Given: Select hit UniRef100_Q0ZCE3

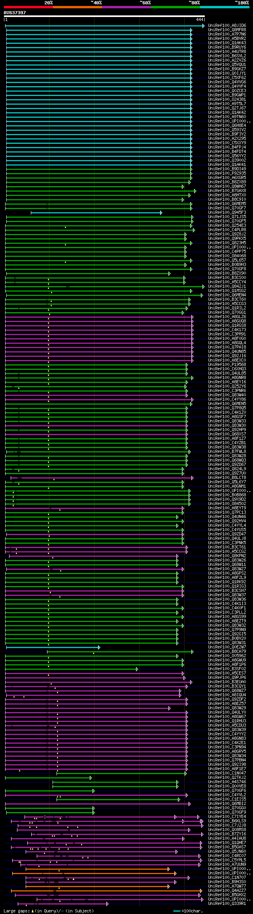Looking at the screenshot, I should pyautogui.click(x=227, y=91).
